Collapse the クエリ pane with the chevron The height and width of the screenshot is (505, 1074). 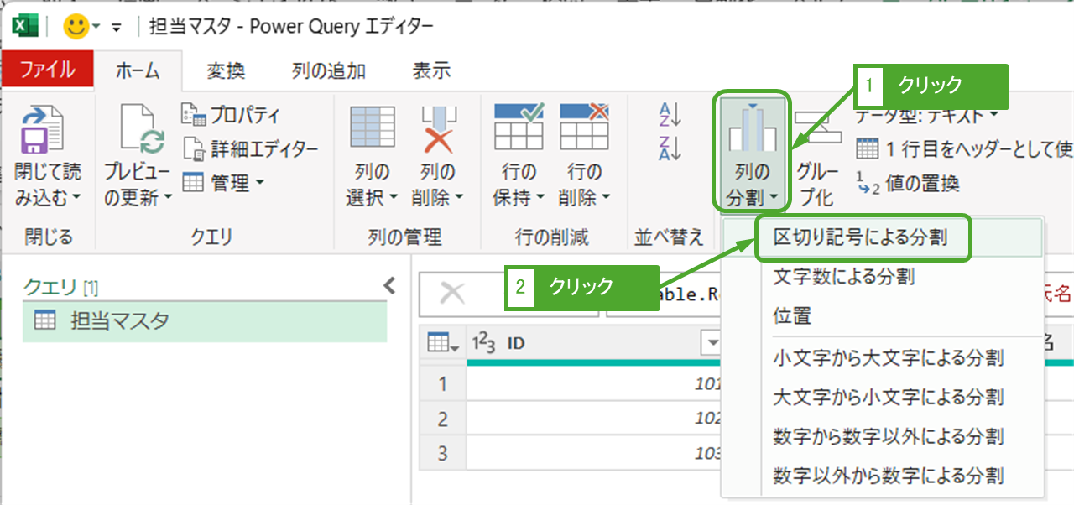(x=389, y=286)
